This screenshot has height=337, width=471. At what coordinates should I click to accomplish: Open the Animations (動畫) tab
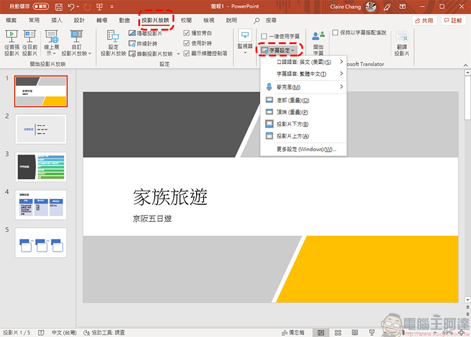pos(124,21)
